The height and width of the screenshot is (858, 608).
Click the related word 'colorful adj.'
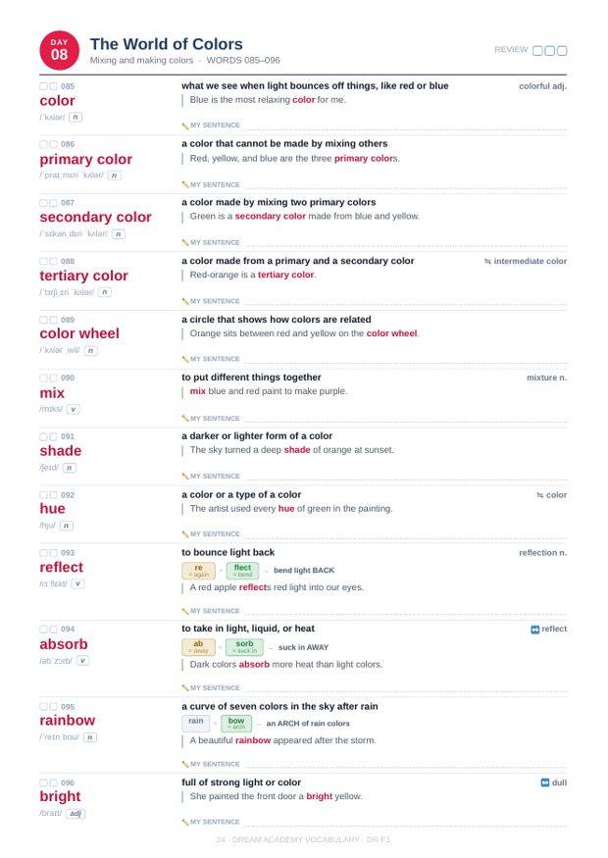point(542,86)
